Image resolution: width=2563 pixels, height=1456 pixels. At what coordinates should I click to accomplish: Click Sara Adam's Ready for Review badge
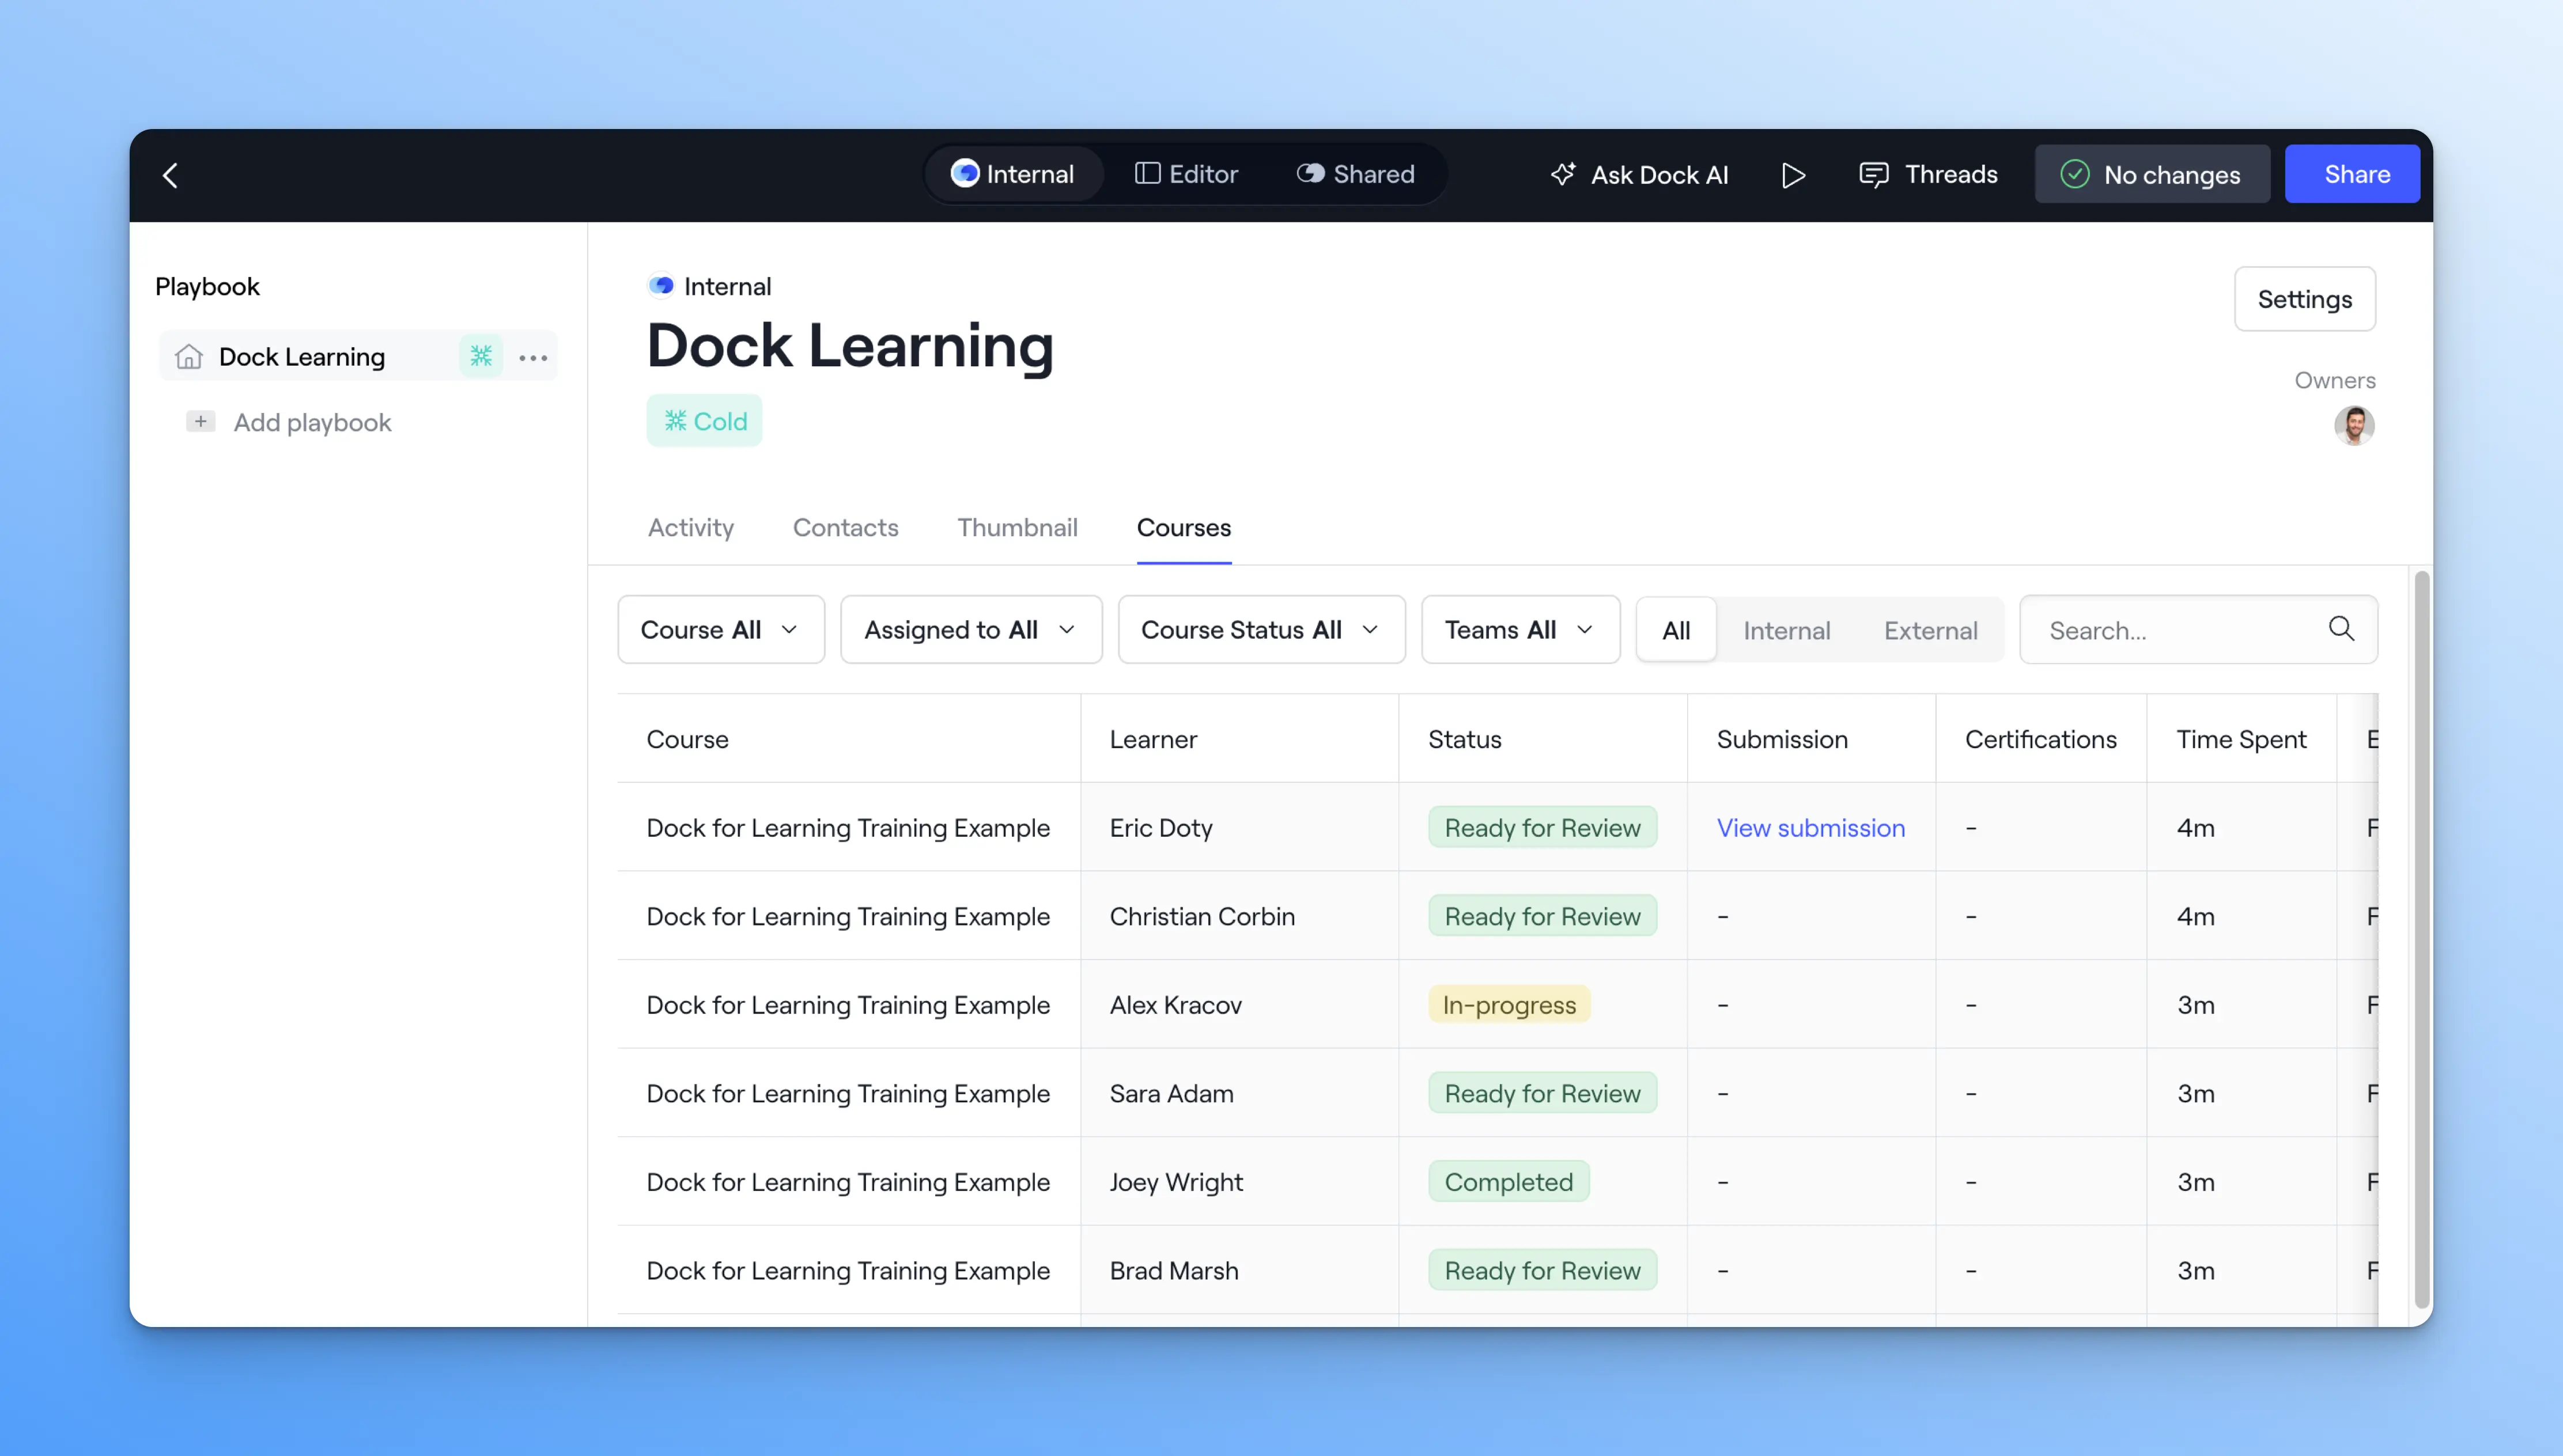point(1543,1093)
